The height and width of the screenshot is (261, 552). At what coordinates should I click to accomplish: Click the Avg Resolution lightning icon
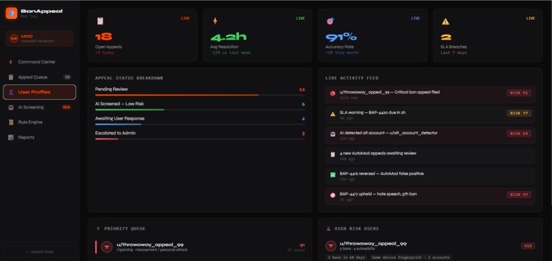pos(215,21)
